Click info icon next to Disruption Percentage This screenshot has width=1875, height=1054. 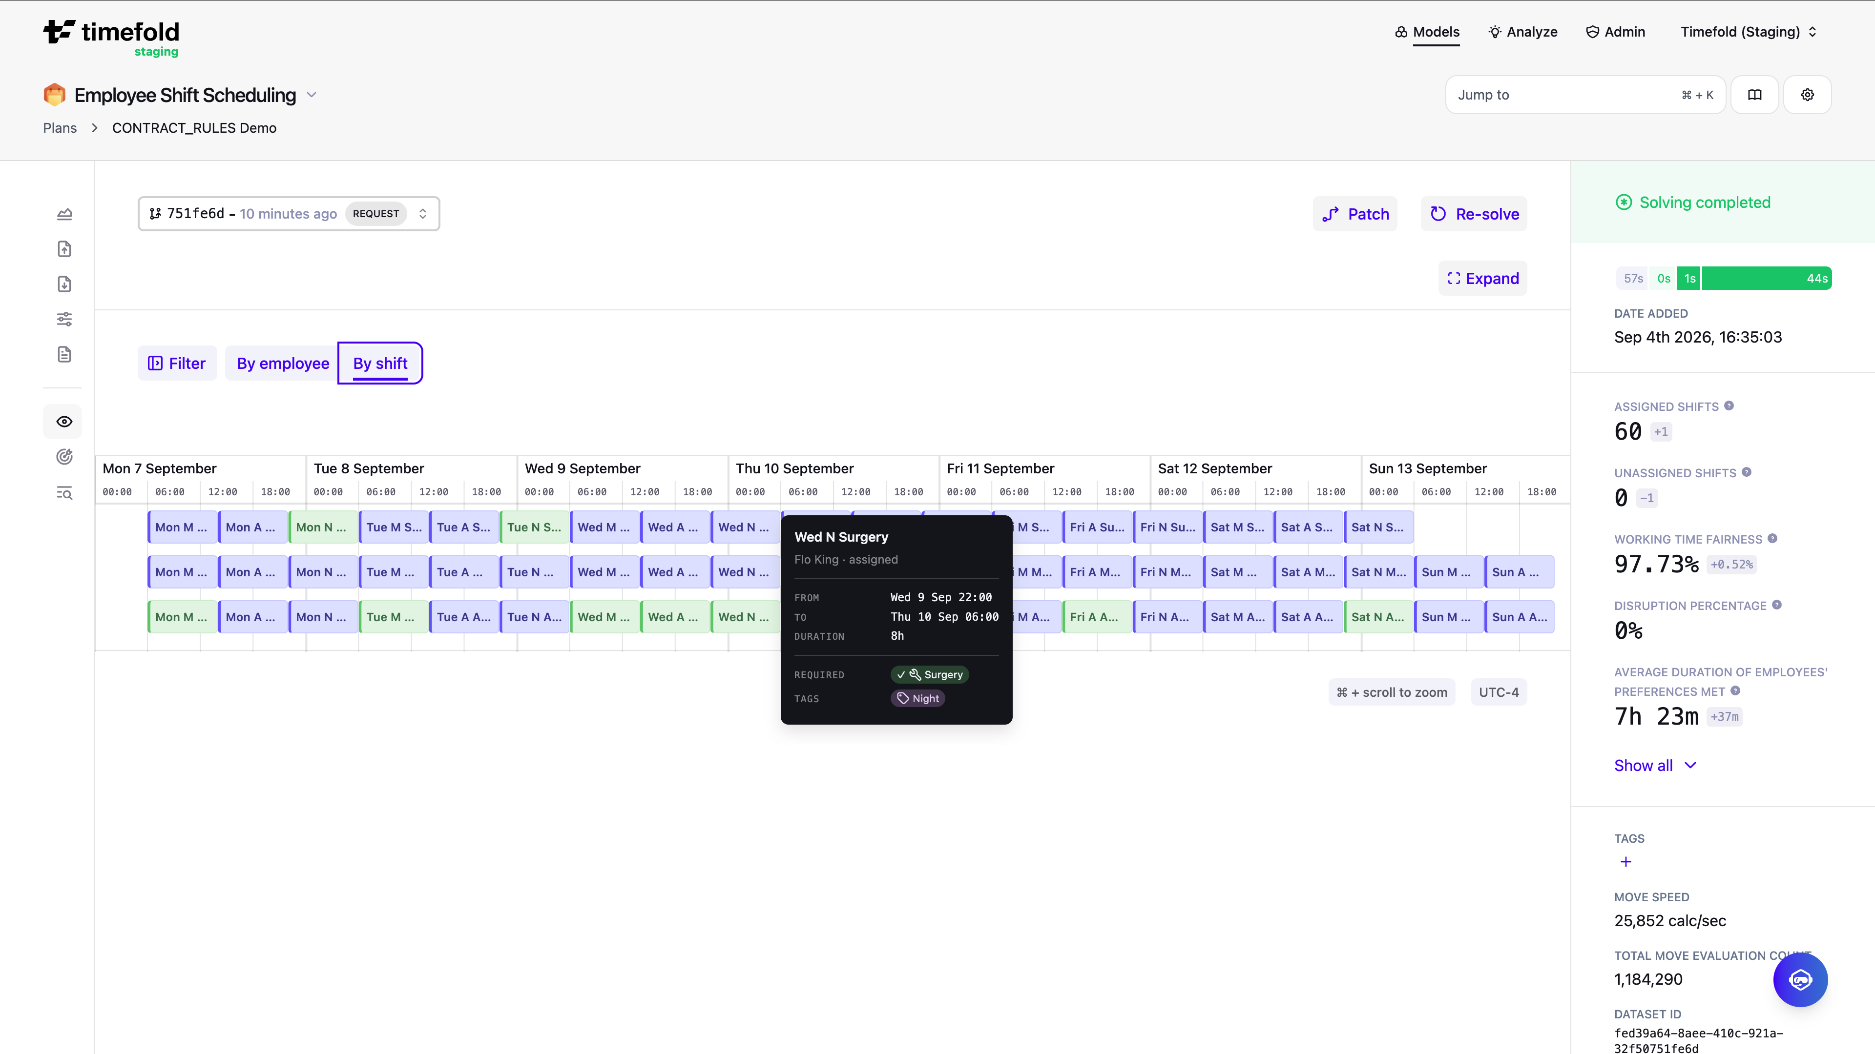click(1777, 605)
